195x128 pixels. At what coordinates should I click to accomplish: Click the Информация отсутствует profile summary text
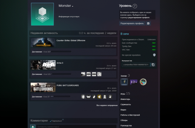click(69, 16)
